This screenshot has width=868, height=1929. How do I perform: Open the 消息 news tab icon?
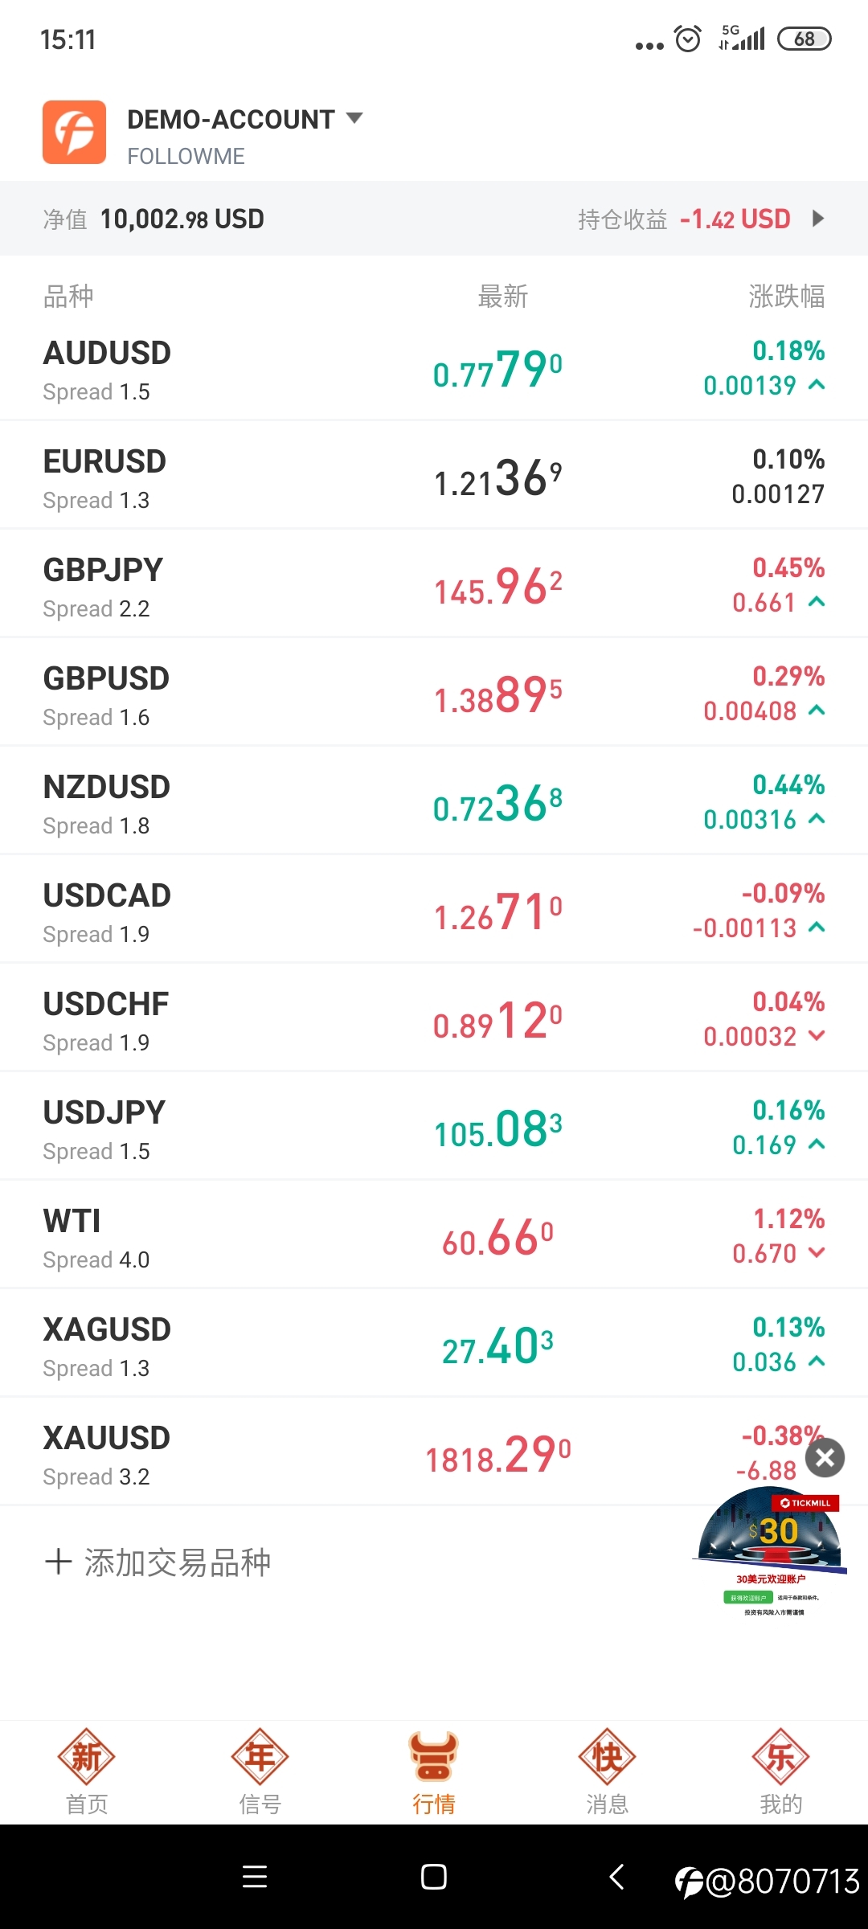click(608, 1757)
